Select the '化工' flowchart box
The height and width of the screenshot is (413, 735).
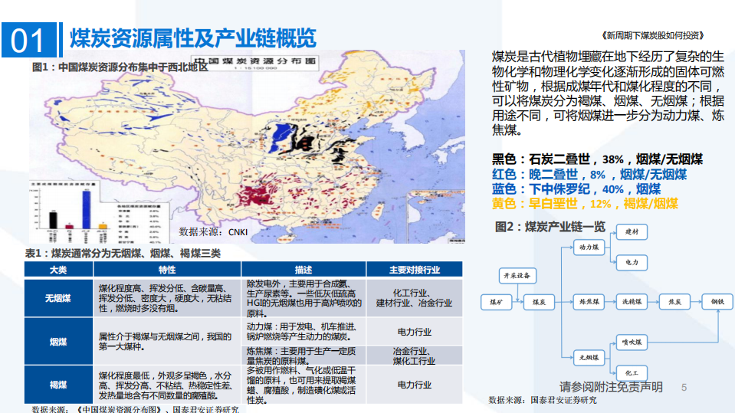[632, 373]
